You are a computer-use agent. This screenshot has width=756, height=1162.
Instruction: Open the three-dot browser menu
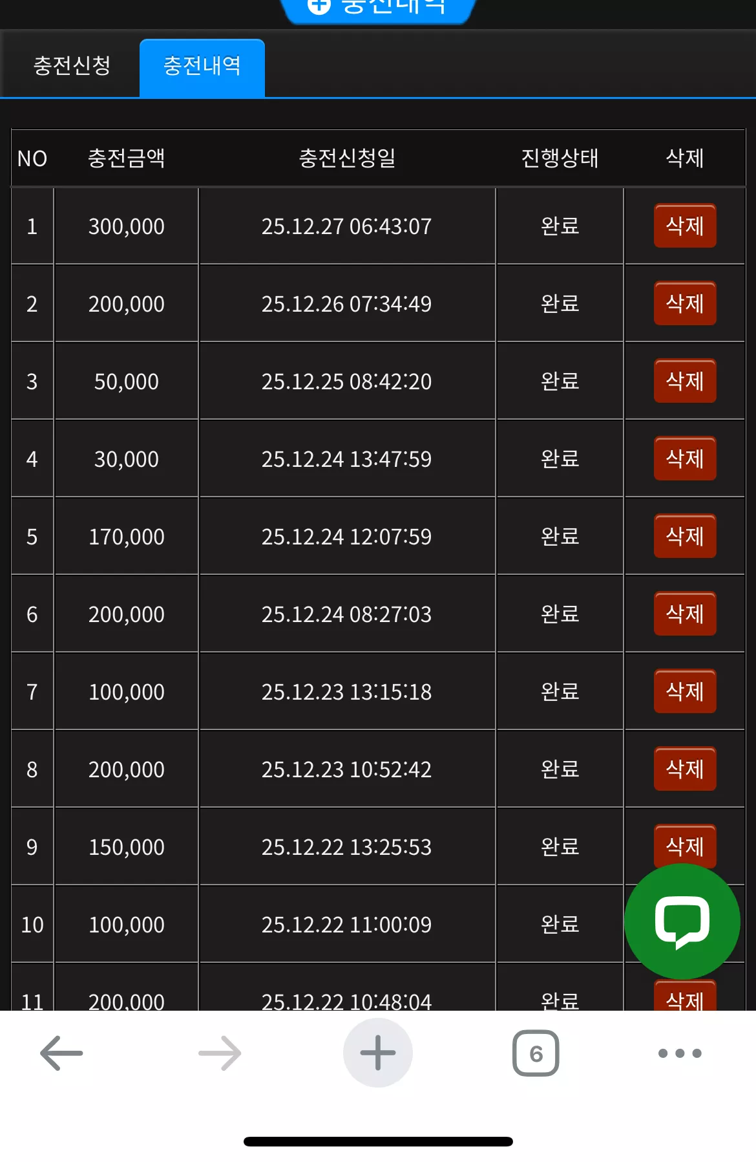pyautogui.click(x=680, y=1053)
